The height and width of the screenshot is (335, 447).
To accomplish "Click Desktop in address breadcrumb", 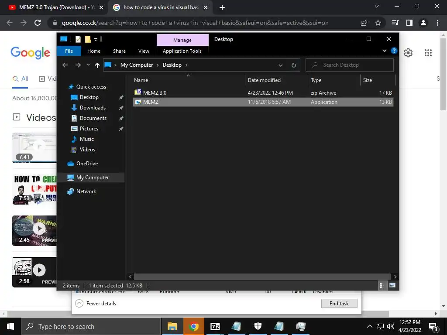I will pyautogui.click(x=172, y=65).
